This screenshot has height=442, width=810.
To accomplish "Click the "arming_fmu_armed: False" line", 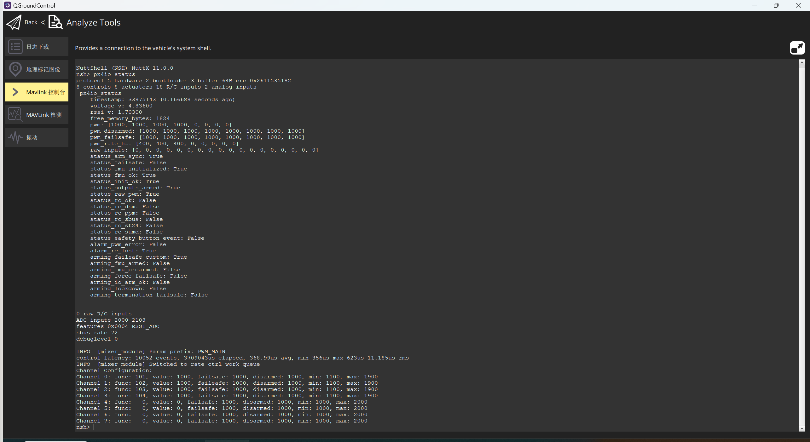I will pos(130,263).
